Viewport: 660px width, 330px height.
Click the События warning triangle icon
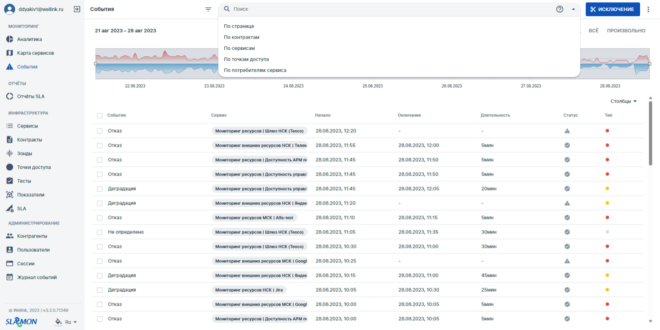click(x=10, y=67)
